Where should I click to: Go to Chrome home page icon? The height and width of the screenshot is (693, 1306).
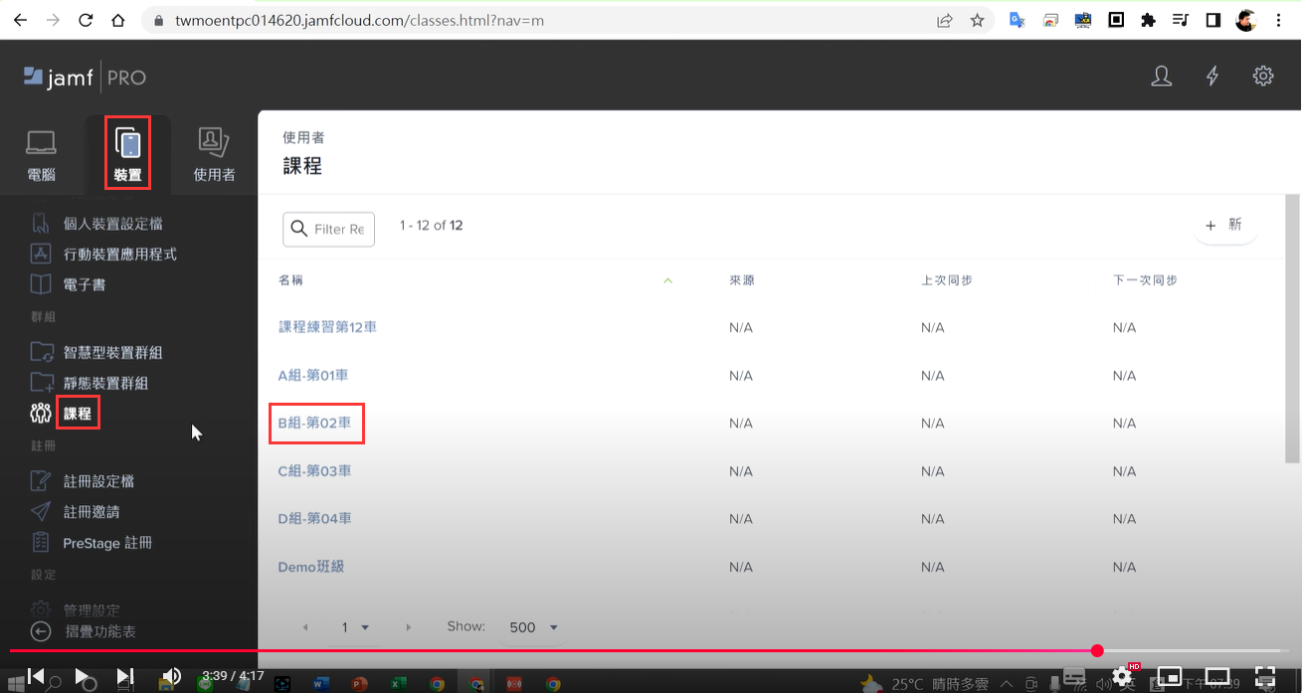click(118, 20)
